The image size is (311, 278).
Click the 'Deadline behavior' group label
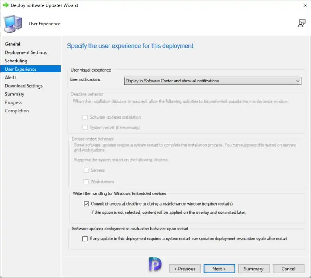pyautogui.click(x=87, y=94)
